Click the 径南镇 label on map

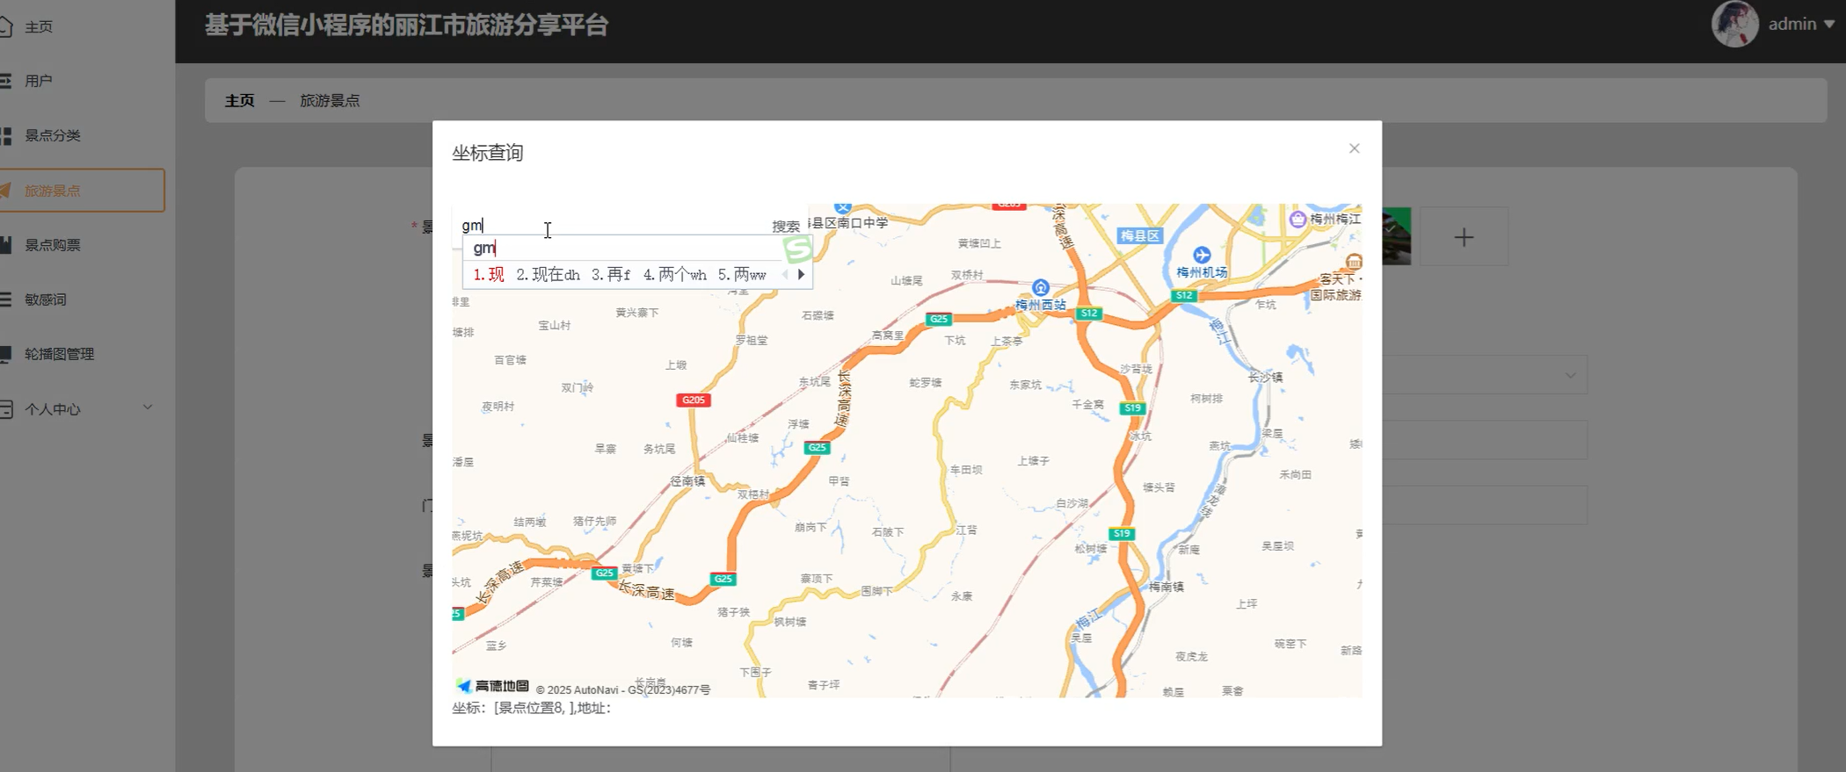(687, 480)
